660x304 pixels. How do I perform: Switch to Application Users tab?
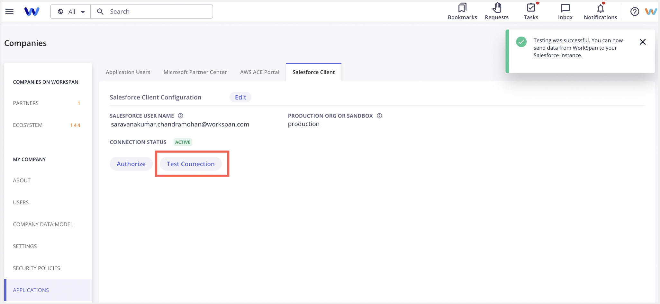tap(128, 72)
